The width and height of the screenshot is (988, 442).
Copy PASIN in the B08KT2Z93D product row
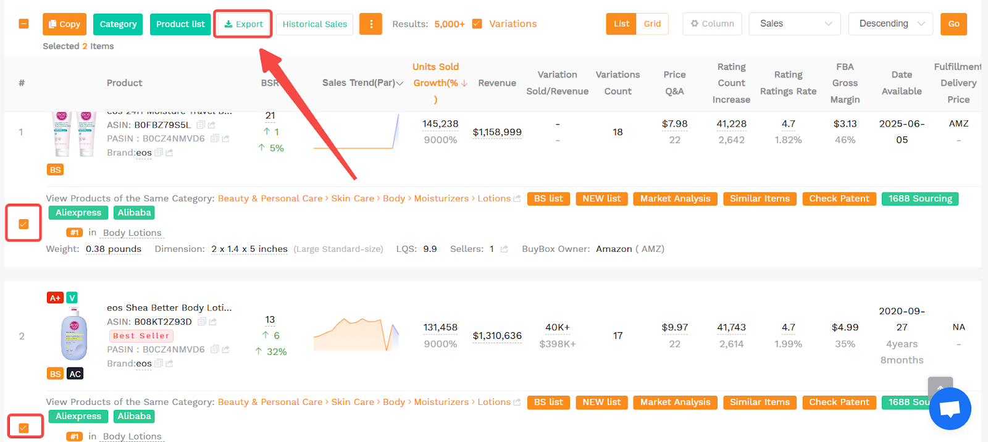214,349
